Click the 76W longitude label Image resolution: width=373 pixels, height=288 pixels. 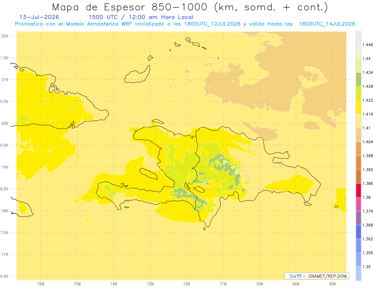tap(41, 284)
